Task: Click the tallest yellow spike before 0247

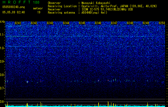Action: pos(108,104)
